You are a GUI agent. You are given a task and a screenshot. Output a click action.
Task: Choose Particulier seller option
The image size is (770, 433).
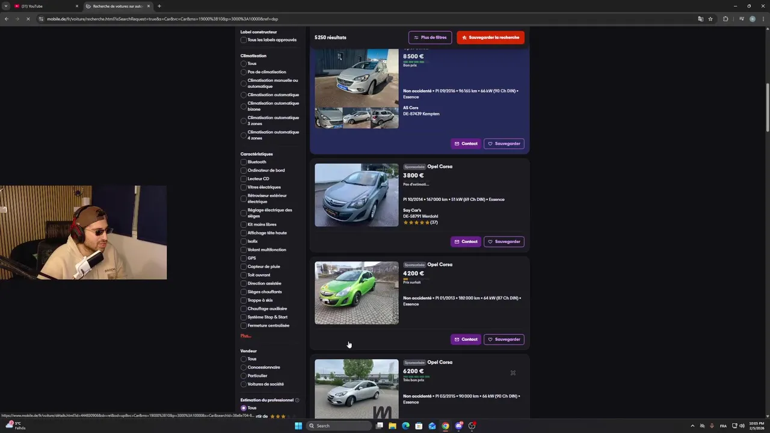pyautogui.click(x=244, y=376)
